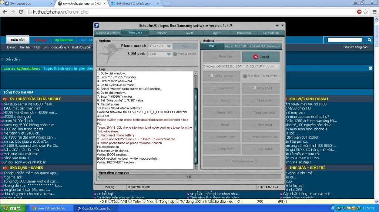Select the Tắt typing radio button
The height and width of the screenshot is (212, 379).
(110, 201)
